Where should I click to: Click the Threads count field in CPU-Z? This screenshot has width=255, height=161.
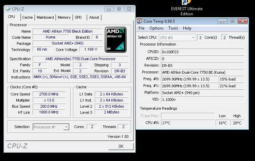tap(123, 127)
